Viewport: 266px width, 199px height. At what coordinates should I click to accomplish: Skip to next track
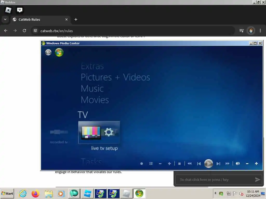pos(218,164)
